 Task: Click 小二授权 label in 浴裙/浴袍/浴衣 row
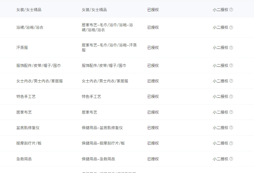pos(220,27)
